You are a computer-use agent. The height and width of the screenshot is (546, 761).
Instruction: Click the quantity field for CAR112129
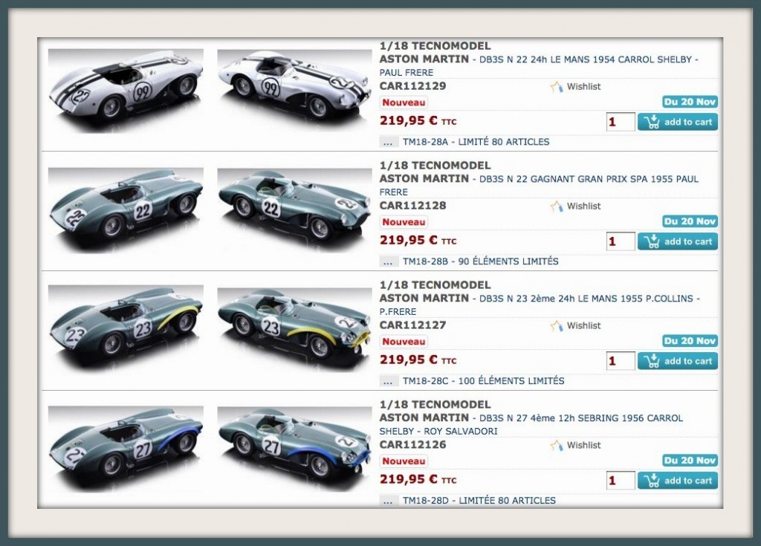coord(621,122)
